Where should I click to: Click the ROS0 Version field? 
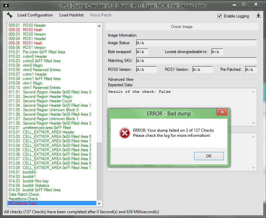146,69
